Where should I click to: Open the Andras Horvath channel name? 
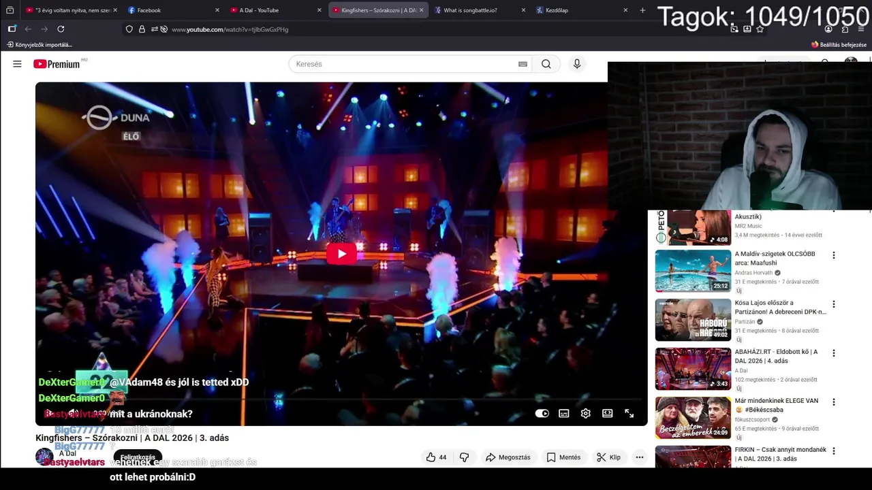click(753, 273)
